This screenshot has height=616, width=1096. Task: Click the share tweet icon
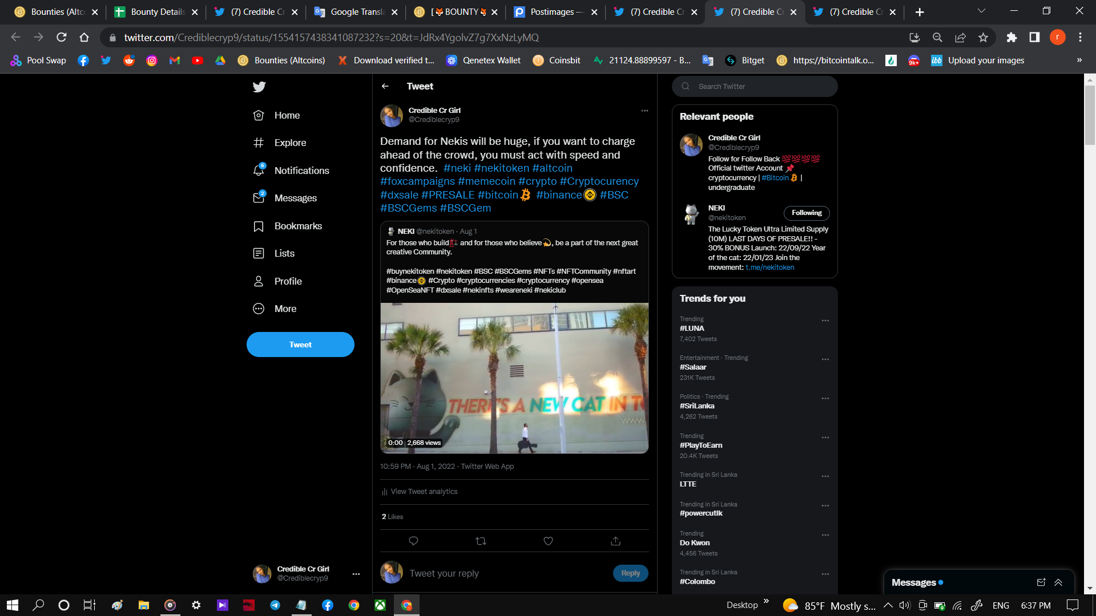615,541
